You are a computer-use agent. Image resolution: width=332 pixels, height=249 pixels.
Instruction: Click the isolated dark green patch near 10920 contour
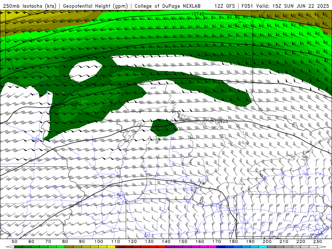click(x=164, y=127)
